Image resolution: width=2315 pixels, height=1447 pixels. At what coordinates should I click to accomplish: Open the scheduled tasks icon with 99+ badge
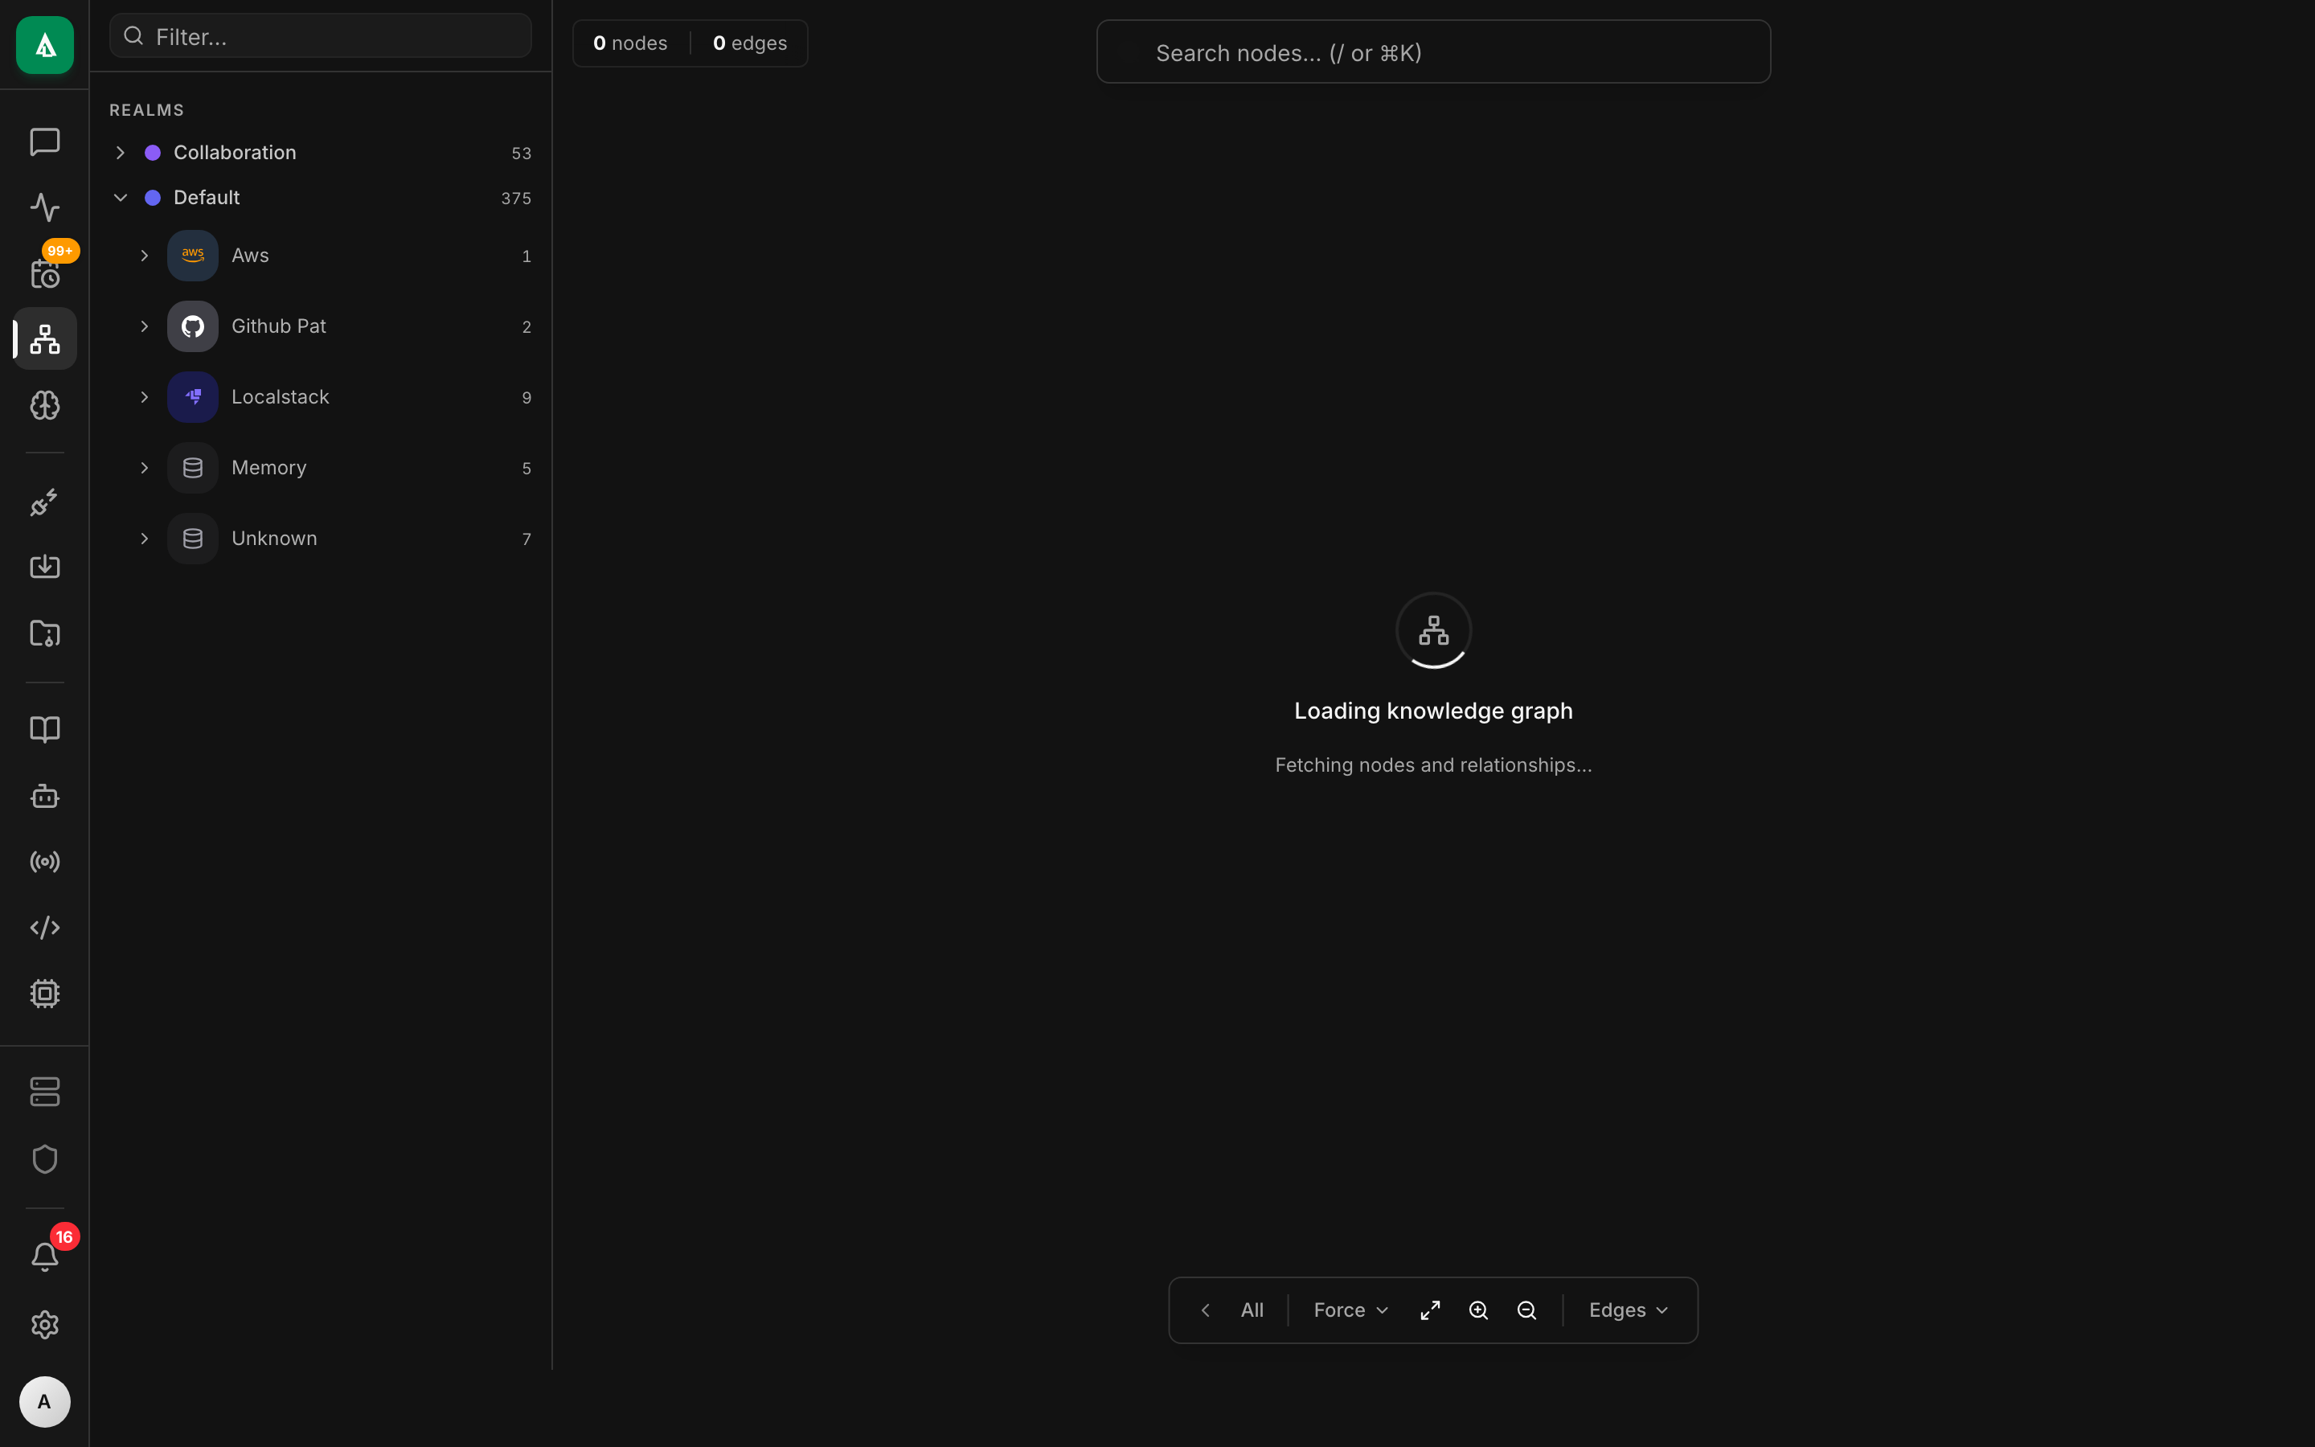click(x=44, y=275)
